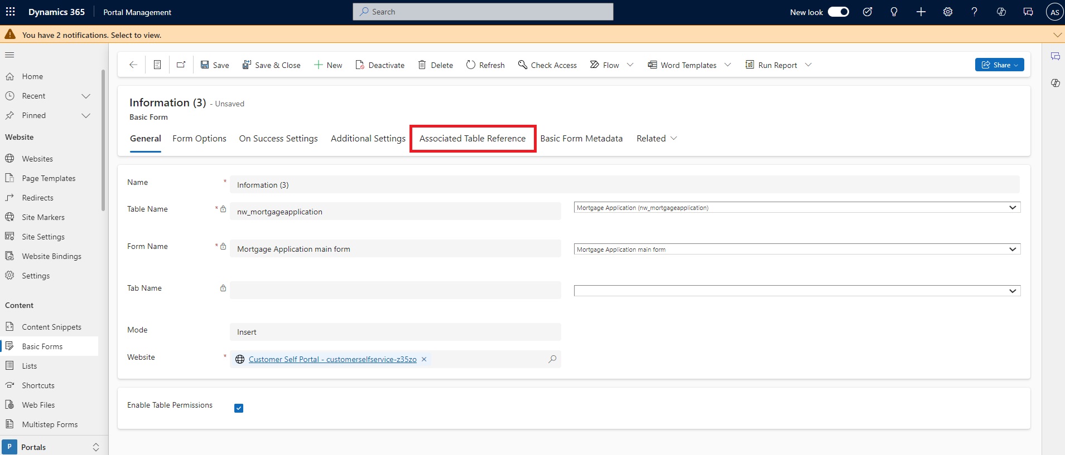The width and height of the screenshot is (1065, 455).
Task: Expand the Word Templates chevron
Action: coord(727,65)
